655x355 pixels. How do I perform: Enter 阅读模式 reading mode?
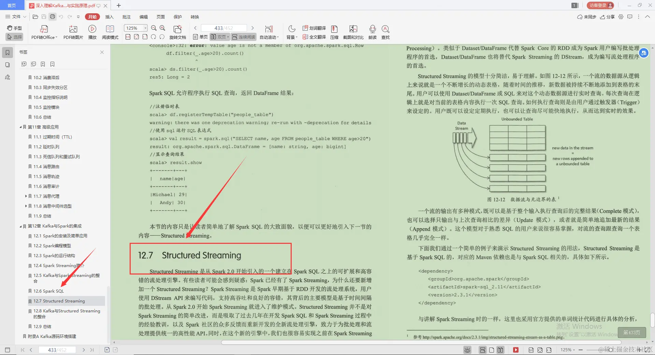[110, 32]
